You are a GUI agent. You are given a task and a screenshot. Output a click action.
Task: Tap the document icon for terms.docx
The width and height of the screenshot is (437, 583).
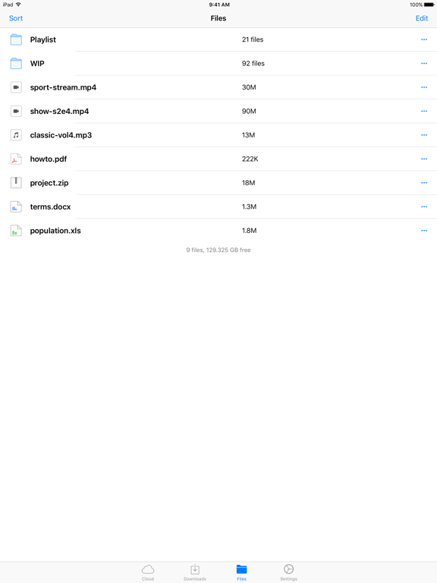tap(16, 206)
